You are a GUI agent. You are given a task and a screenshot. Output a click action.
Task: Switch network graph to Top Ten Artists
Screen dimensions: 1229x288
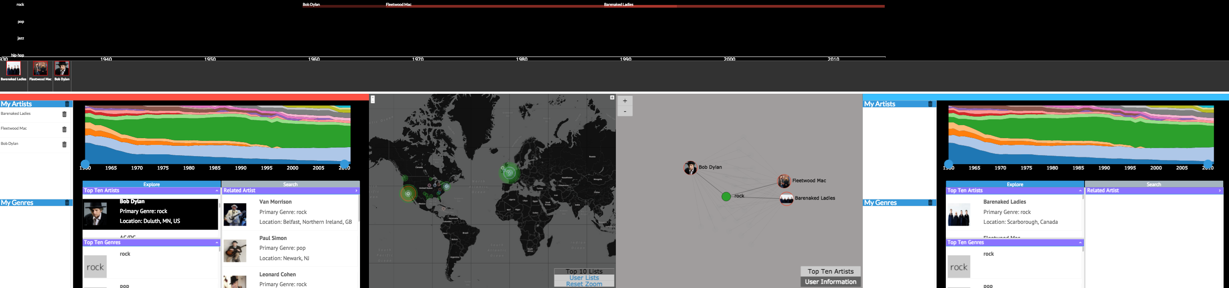[x=830, y=271]
